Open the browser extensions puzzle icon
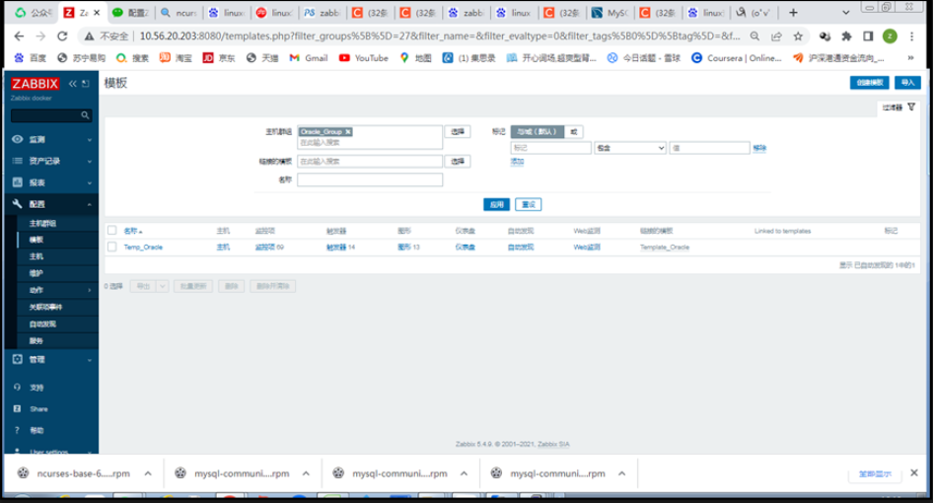 tap(847, 36)
